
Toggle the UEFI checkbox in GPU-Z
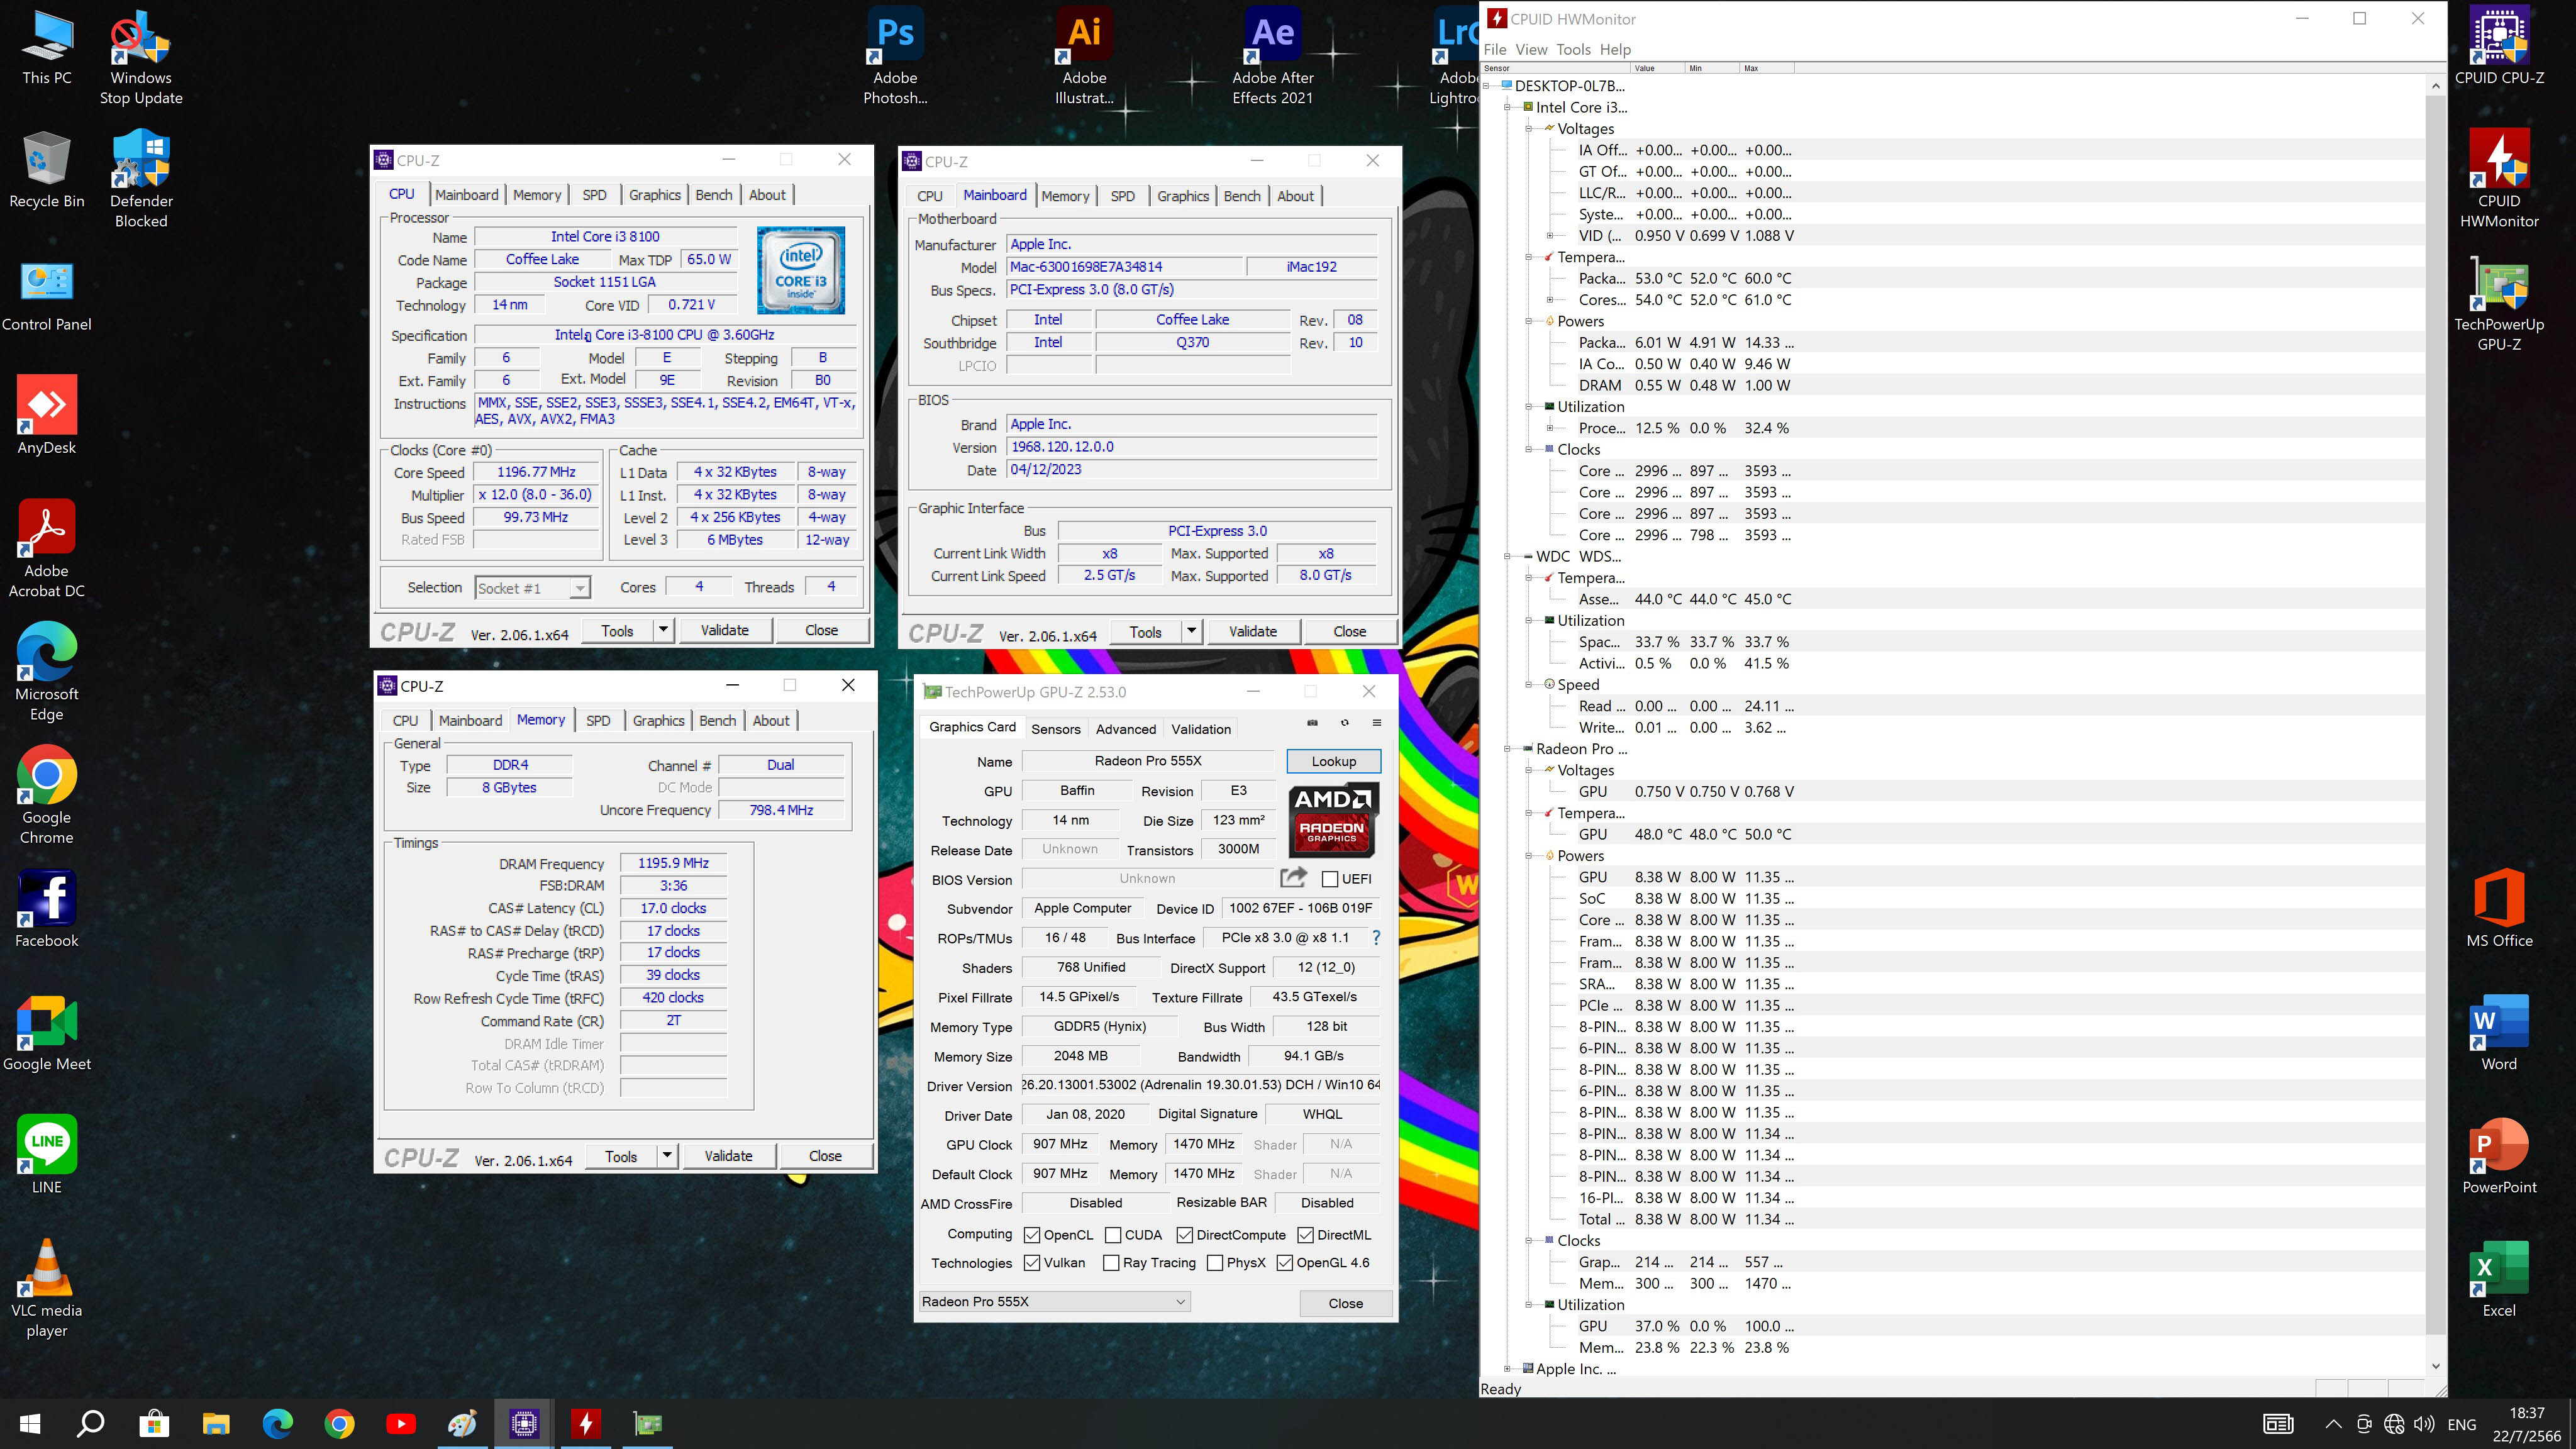pos(1330,879)
